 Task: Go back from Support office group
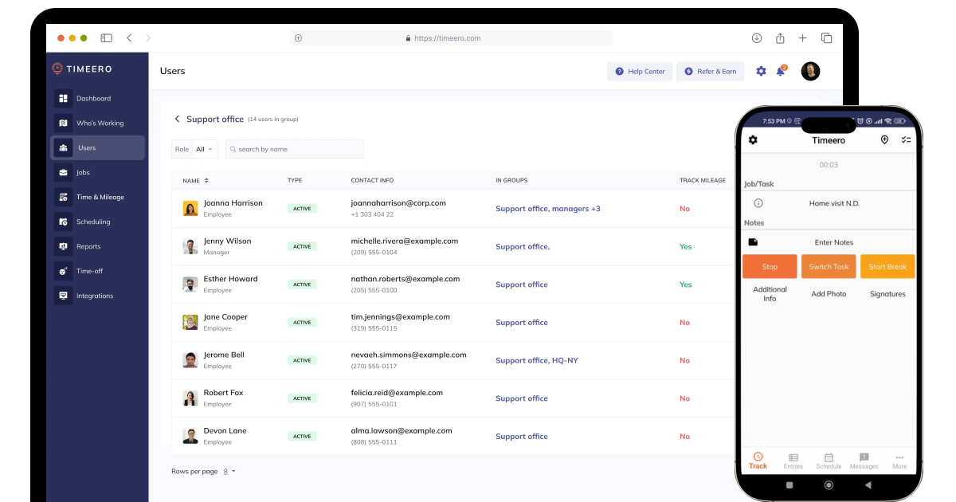point(177,119)
